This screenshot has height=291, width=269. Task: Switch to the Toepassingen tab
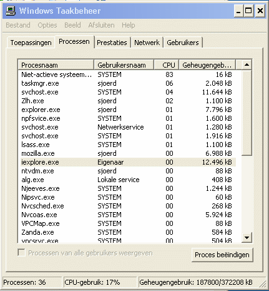(x=31, y=43)
